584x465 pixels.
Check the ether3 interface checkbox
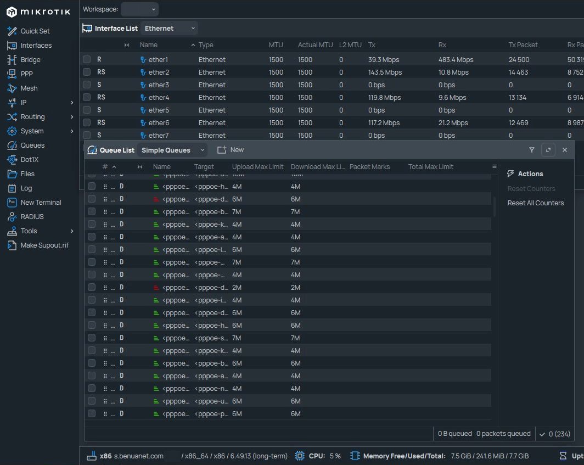[87, 85]
